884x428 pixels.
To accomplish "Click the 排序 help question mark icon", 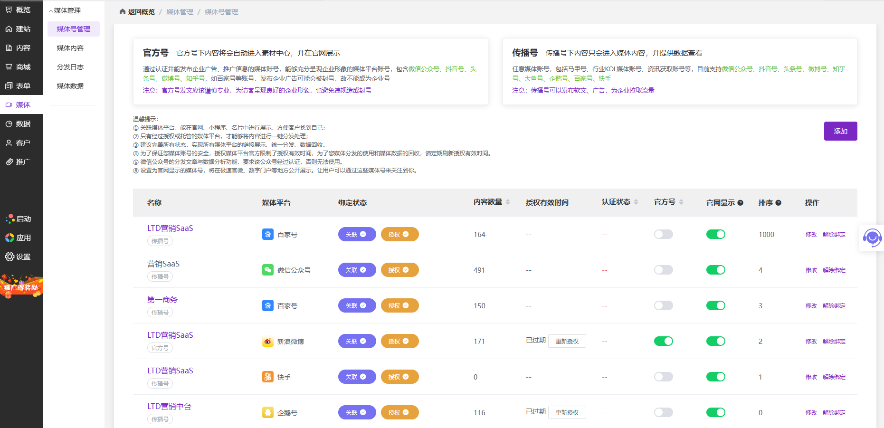I will (x=778, y=203).
